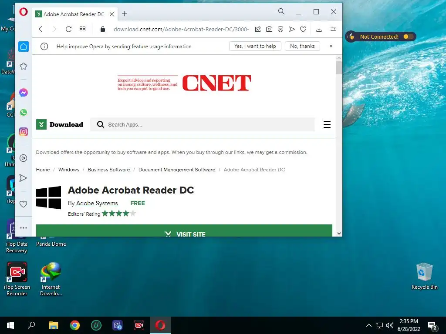Click the info icon in notification bar
The height and width of the screenshot is (334, 446).
44,46
